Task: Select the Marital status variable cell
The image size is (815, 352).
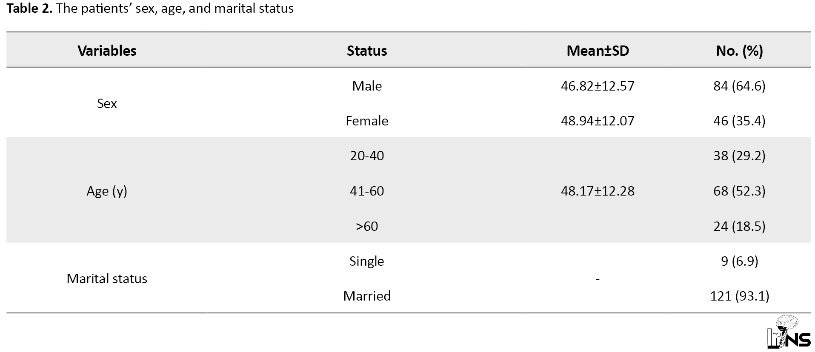Action: 107,278
